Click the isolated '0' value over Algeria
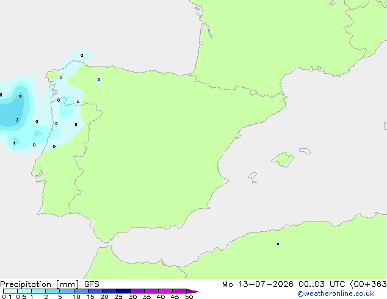Image resolution: width=387 pixels, height=299 pixels. pos(278,244)
